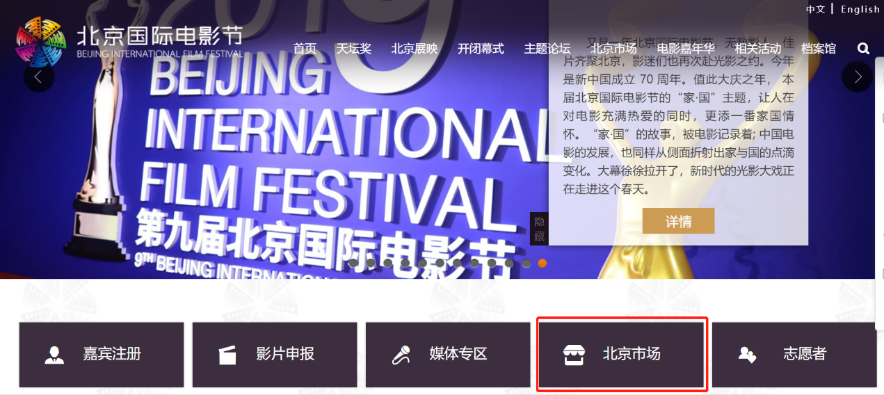Open the 天坛奖 menu item
The width and height of the screenshot is (884, 395).
[x=354, y=49]
